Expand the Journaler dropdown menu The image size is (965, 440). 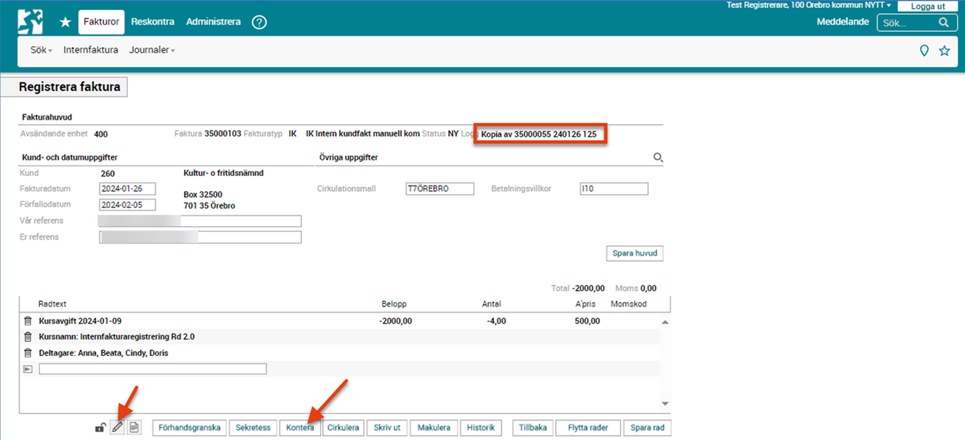click(x=152, y=50)
